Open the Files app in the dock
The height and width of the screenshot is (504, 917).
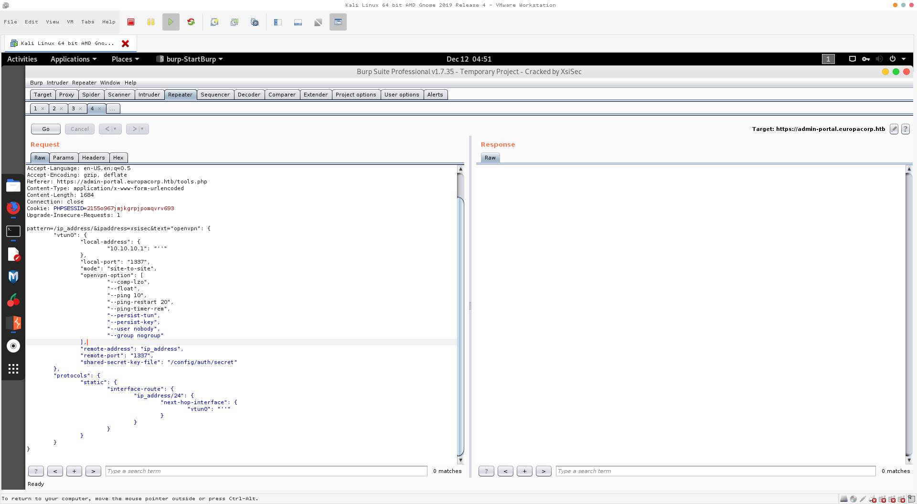pyautogui.click(x=13, y=185)
